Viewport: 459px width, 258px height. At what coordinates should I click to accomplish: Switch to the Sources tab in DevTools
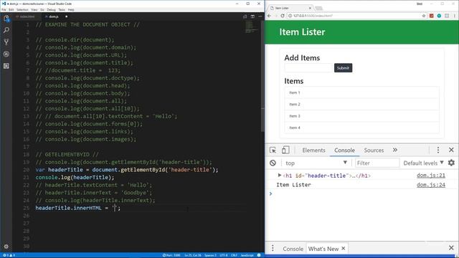pos(374,150)
